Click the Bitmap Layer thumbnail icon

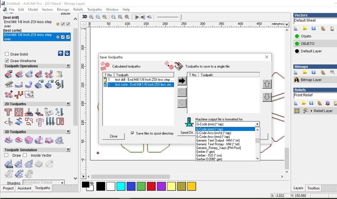[x=297, y=80]
